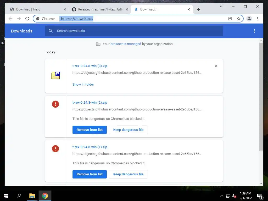
Task: Click the source URL of t-rex-0.24.8-win (3).zip
Action: (x=137, y=73)
